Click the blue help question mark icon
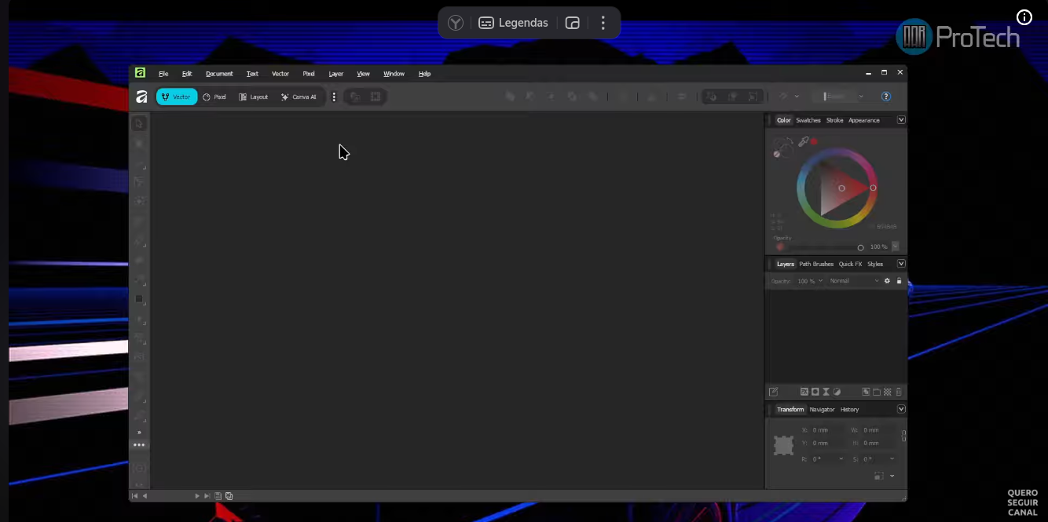 coord(886,97)
